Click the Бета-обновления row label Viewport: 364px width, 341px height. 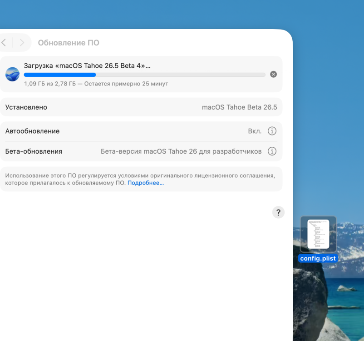tap(34, 151)
